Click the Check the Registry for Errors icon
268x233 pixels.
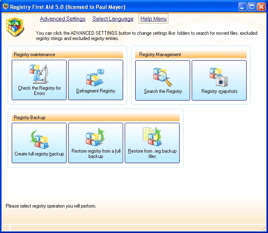[x=39, y=74]
